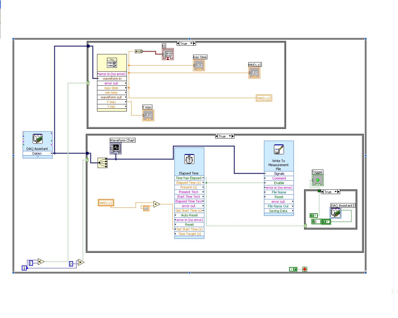
Task: Select the DAQ Assistant3 icon
Action: click(x=336, y=213)
